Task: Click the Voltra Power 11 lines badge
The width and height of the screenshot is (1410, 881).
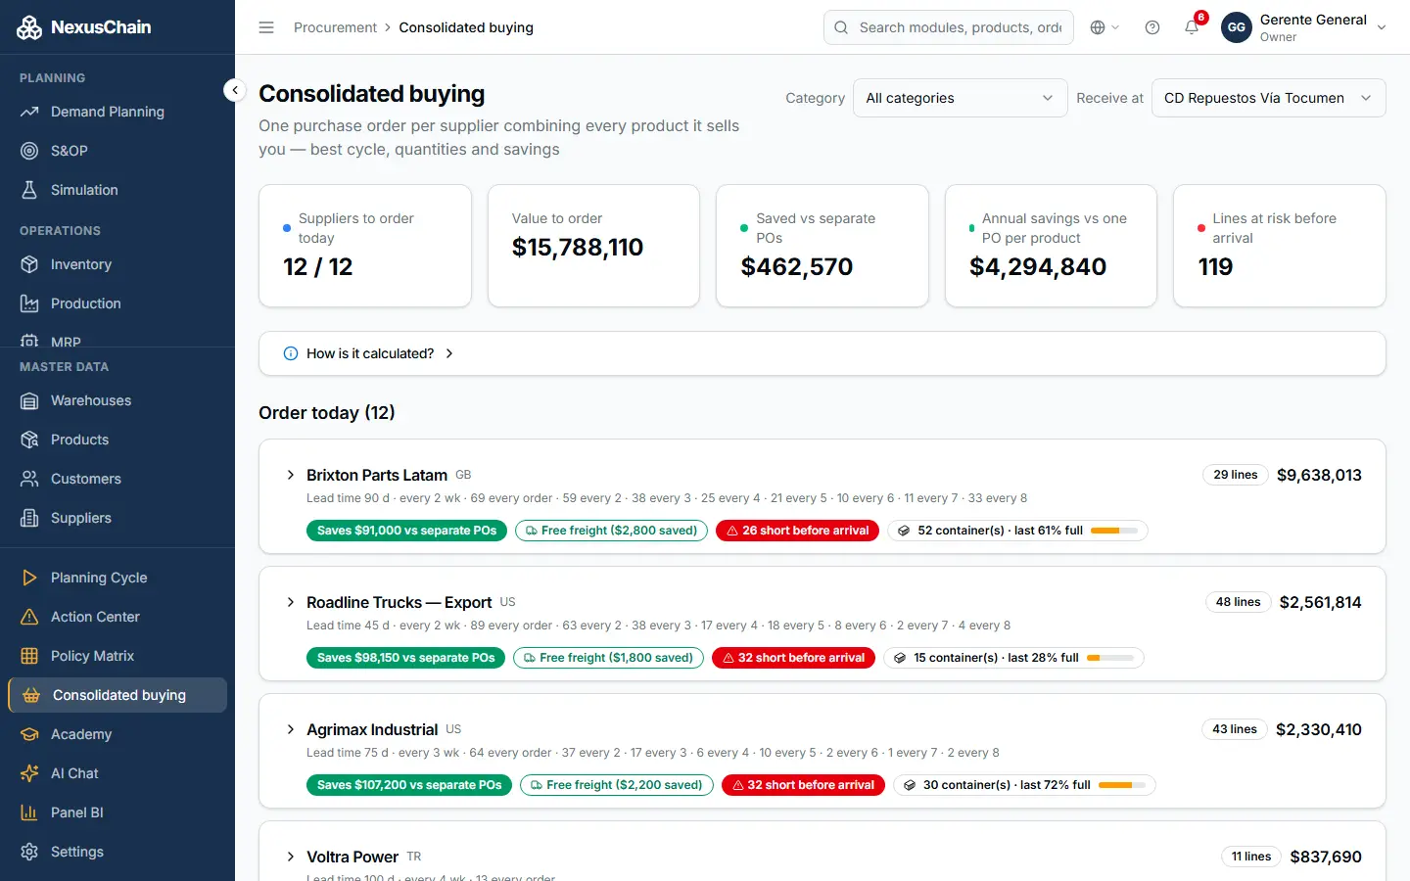Action: tap(1251, 857)
